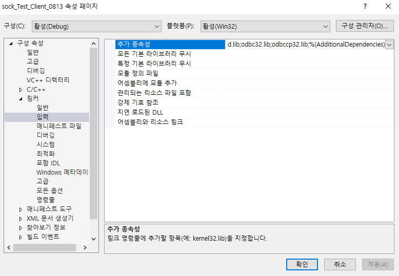Viewport: 399px width, 276px height.
Task: Click the tree scrollbar down arrow
Action: pyautogui.click(x=94, y=239)
